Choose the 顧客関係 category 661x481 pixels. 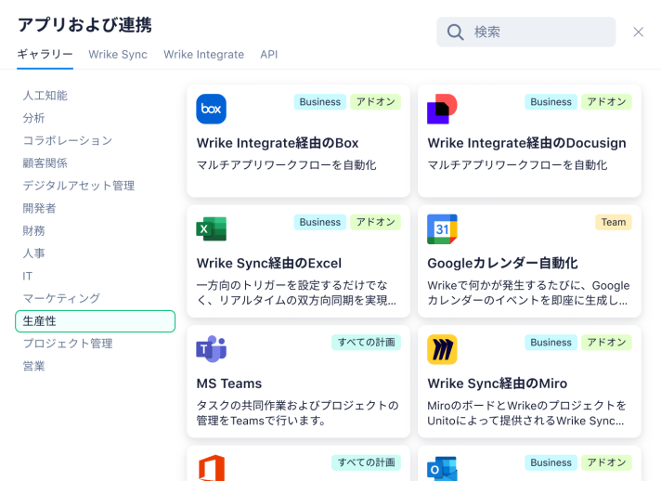tap(45, 163)
